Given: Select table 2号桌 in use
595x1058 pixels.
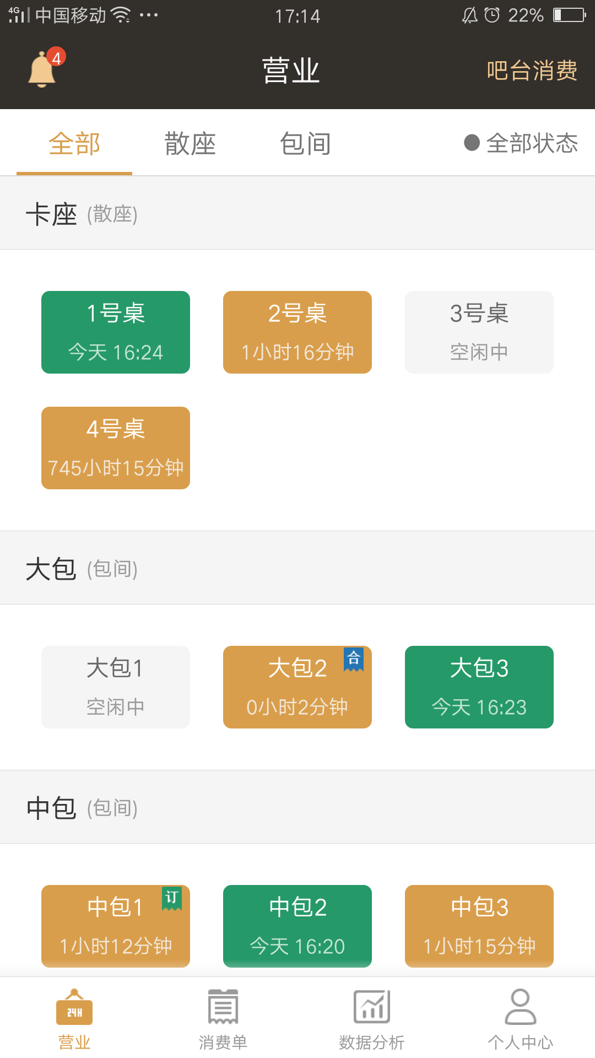Looking at the screenshot, I should (x=297, y=332).
